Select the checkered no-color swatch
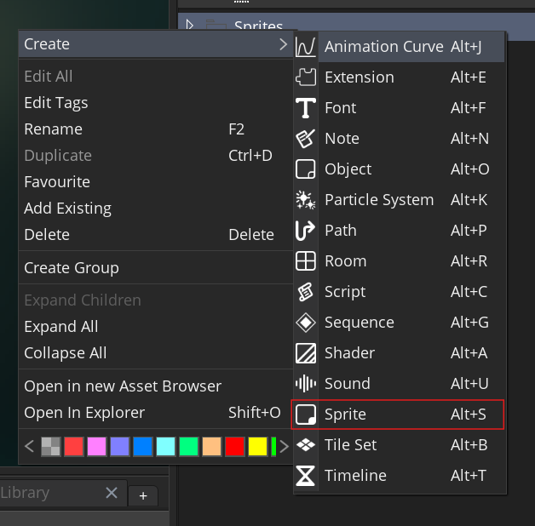 tap(51, 446)
